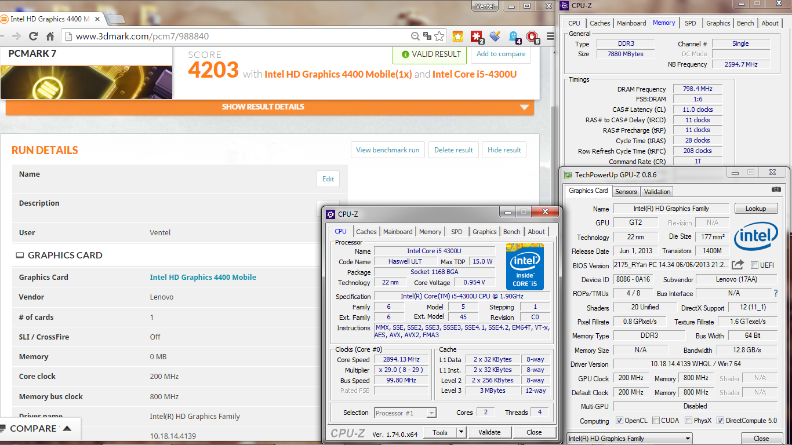
Task: Open the Chrome hamburger menu
Action: (551, 37)
